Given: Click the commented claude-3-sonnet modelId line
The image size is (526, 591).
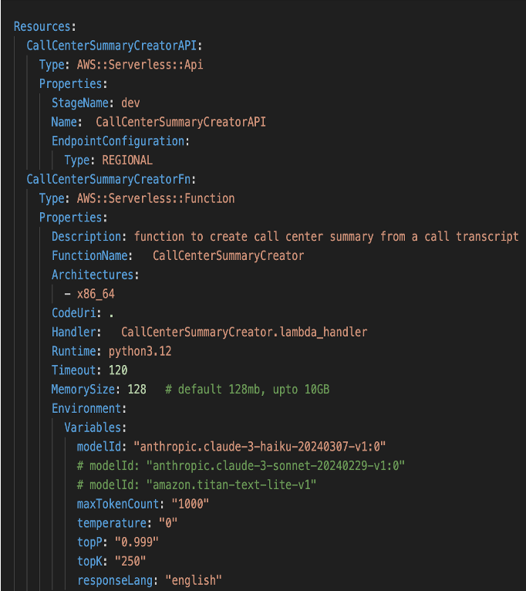Looking at the screenshot, I should click(x=241, y=465).
